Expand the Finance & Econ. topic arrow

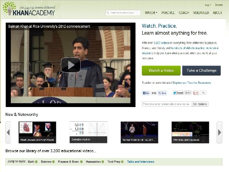point(81,162)
